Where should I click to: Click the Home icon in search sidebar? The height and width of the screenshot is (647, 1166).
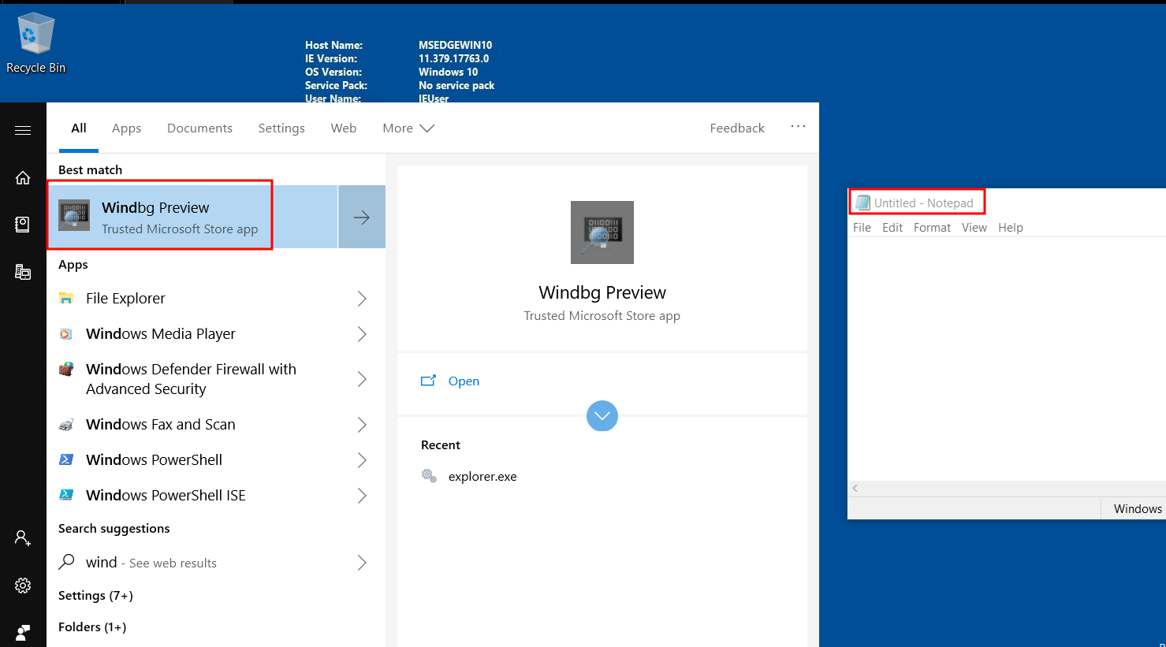click(x=23, y=177)
